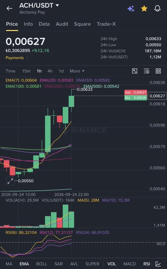
Task: Click the 24h Vol(USDT) value 1,12M
Action: click(x=155, y=57)
